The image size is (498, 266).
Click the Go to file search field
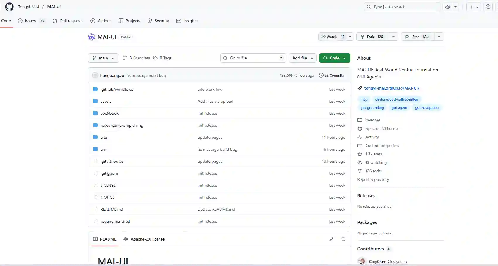[253, 58]
